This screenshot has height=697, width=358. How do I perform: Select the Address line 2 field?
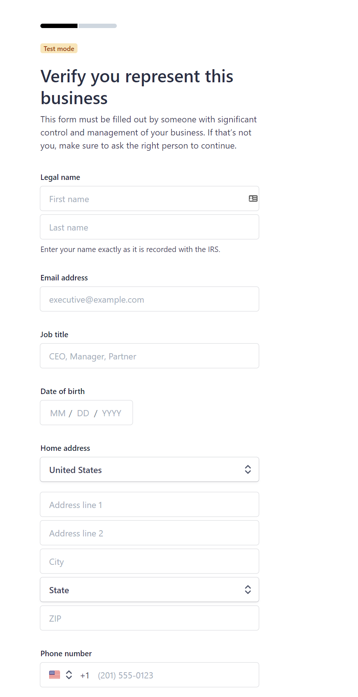(x=150, y=533)
